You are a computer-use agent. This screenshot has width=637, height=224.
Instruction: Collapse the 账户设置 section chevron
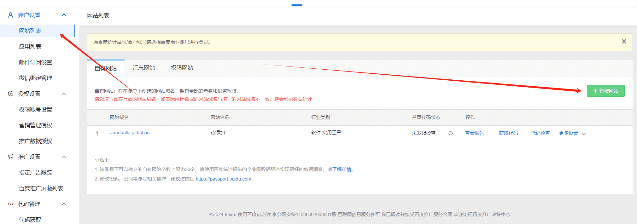[64, 15]
